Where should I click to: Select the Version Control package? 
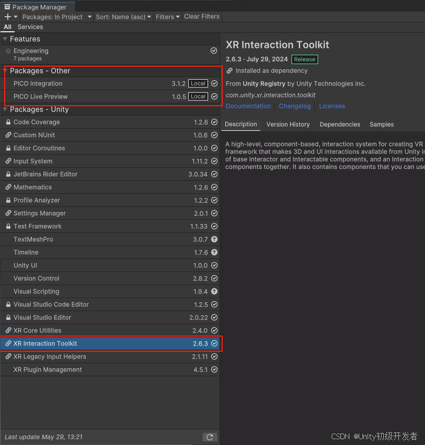[x=110, y=278]
